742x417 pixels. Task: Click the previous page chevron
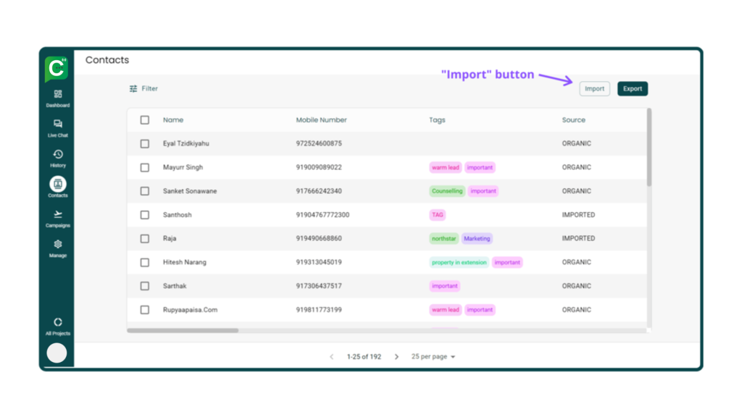[332, 357]
